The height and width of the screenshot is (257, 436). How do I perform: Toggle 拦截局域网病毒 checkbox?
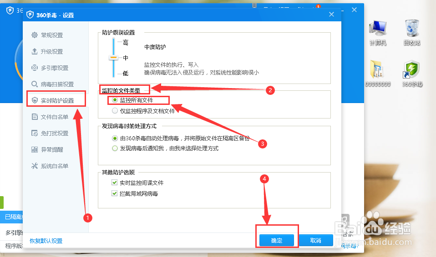click(114, 193)
